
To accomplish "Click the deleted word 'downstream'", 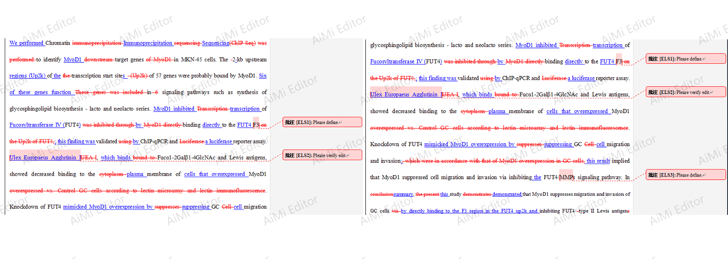I will pyautogui.click(x=98, y=59).
